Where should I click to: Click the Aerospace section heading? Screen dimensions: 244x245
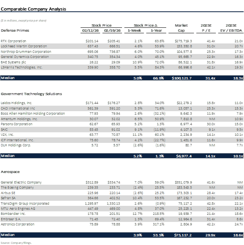[10, 172]
